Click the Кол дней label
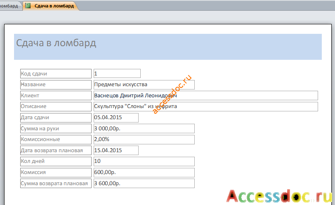Image resolution: width=335 pixels, height=205 pixels. tap(56, 161)
